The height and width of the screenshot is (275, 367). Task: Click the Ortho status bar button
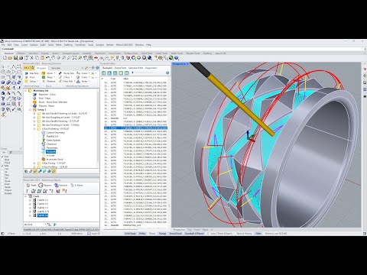pos(142,233)
